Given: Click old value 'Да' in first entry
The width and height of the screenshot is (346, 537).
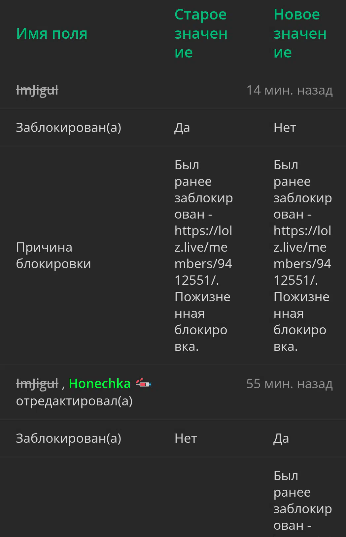Looking at the screenshot, I should [x=182, y=128].
